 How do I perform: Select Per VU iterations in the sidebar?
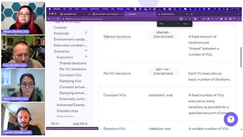point(73,69)
